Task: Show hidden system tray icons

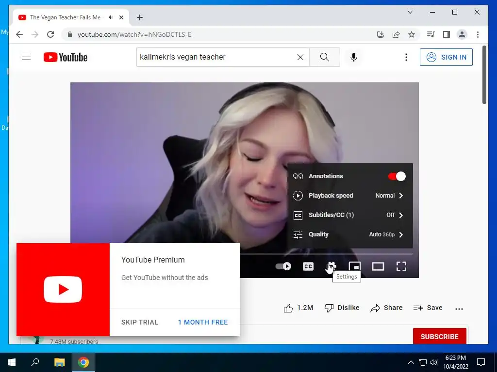Action: point(411,362)
